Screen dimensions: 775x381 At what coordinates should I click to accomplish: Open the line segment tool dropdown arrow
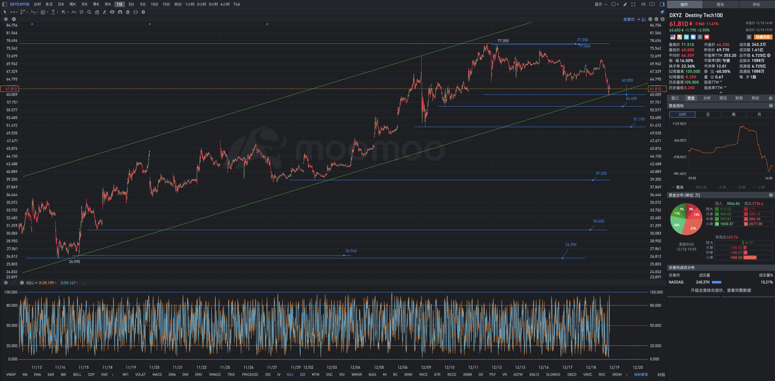point(17,12)
